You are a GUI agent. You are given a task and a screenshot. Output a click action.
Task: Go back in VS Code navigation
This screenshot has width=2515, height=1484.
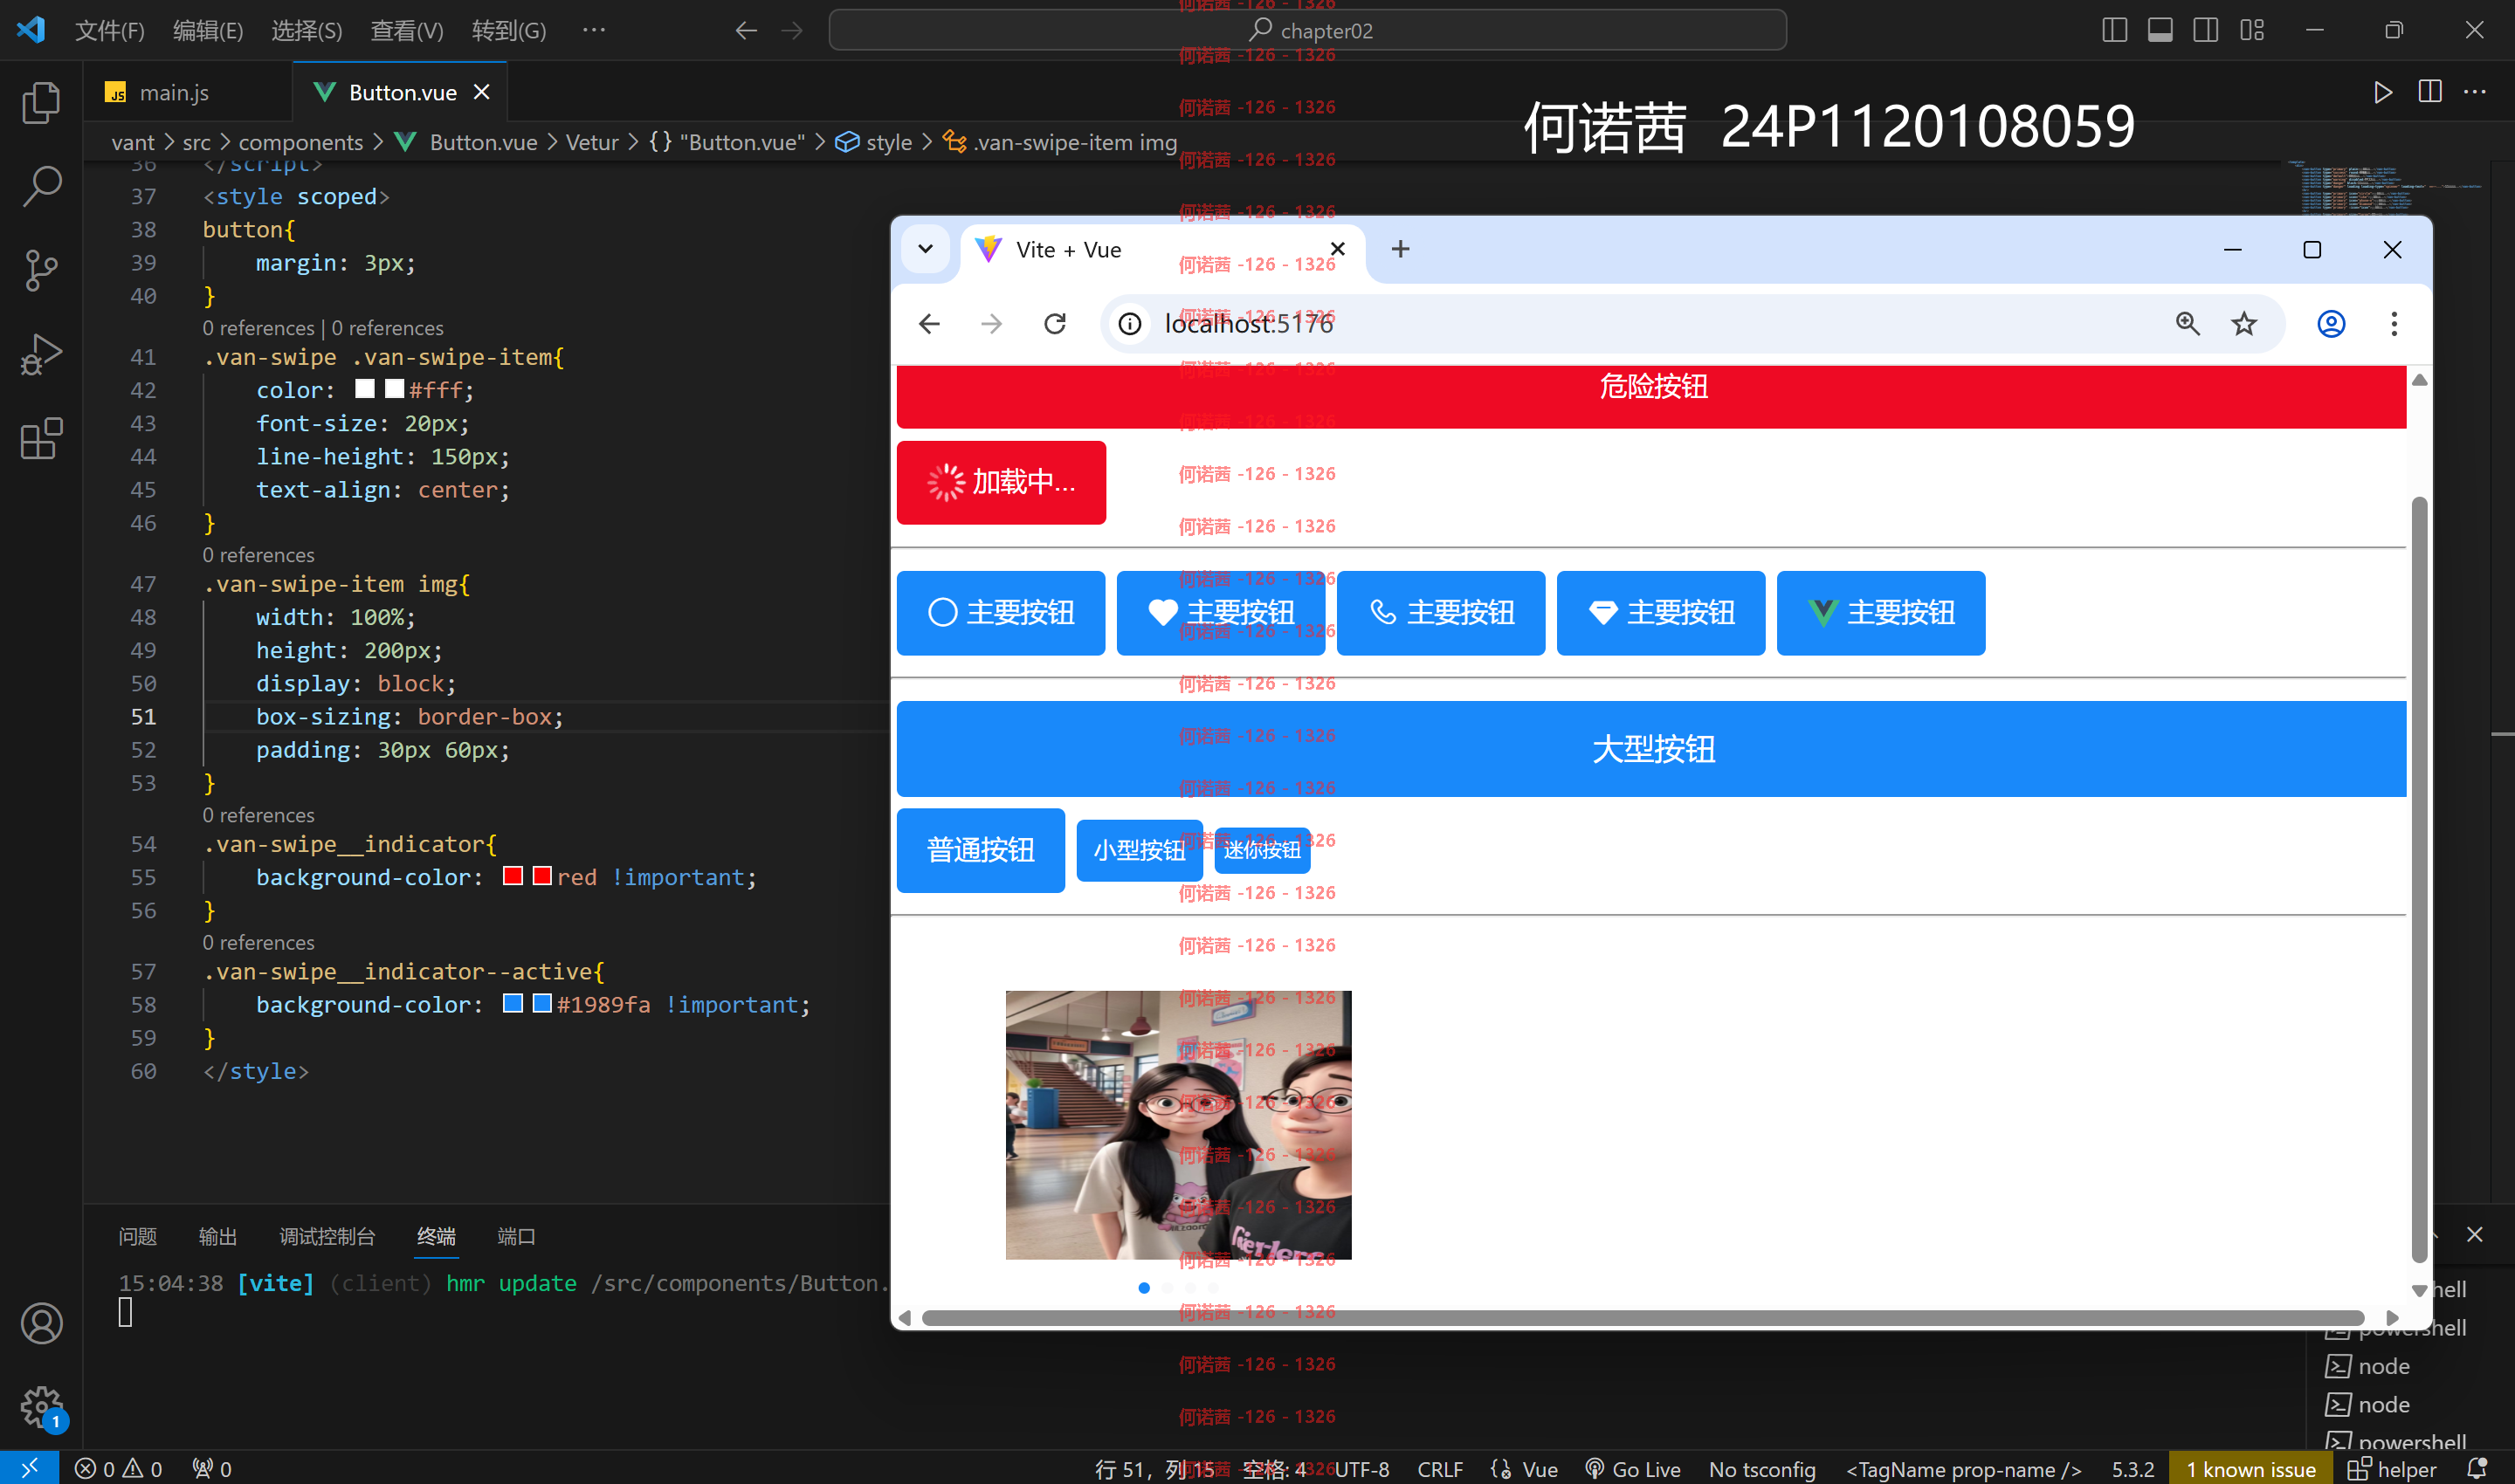[745, 30]
